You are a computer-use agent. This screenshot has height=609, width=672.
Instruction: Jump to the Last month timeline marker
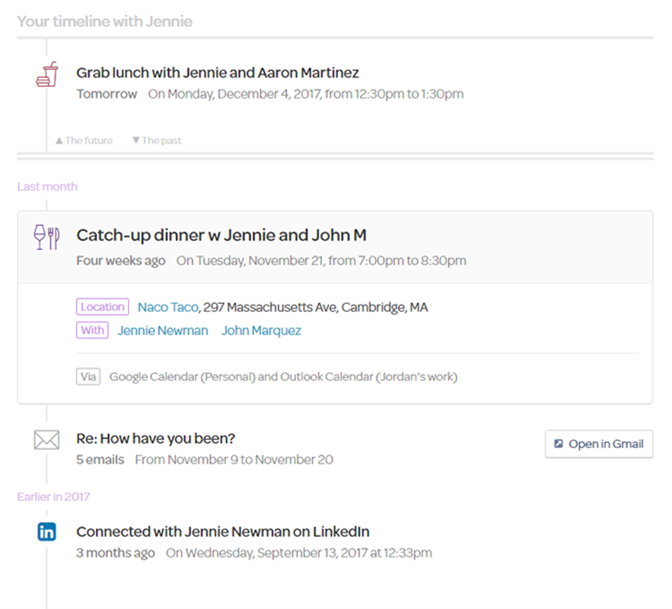click(47, 187)
